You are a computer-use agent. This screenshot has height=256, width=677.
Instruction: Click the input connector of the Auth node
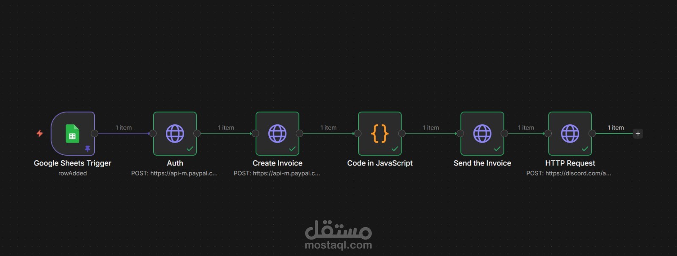click(153, 134)
